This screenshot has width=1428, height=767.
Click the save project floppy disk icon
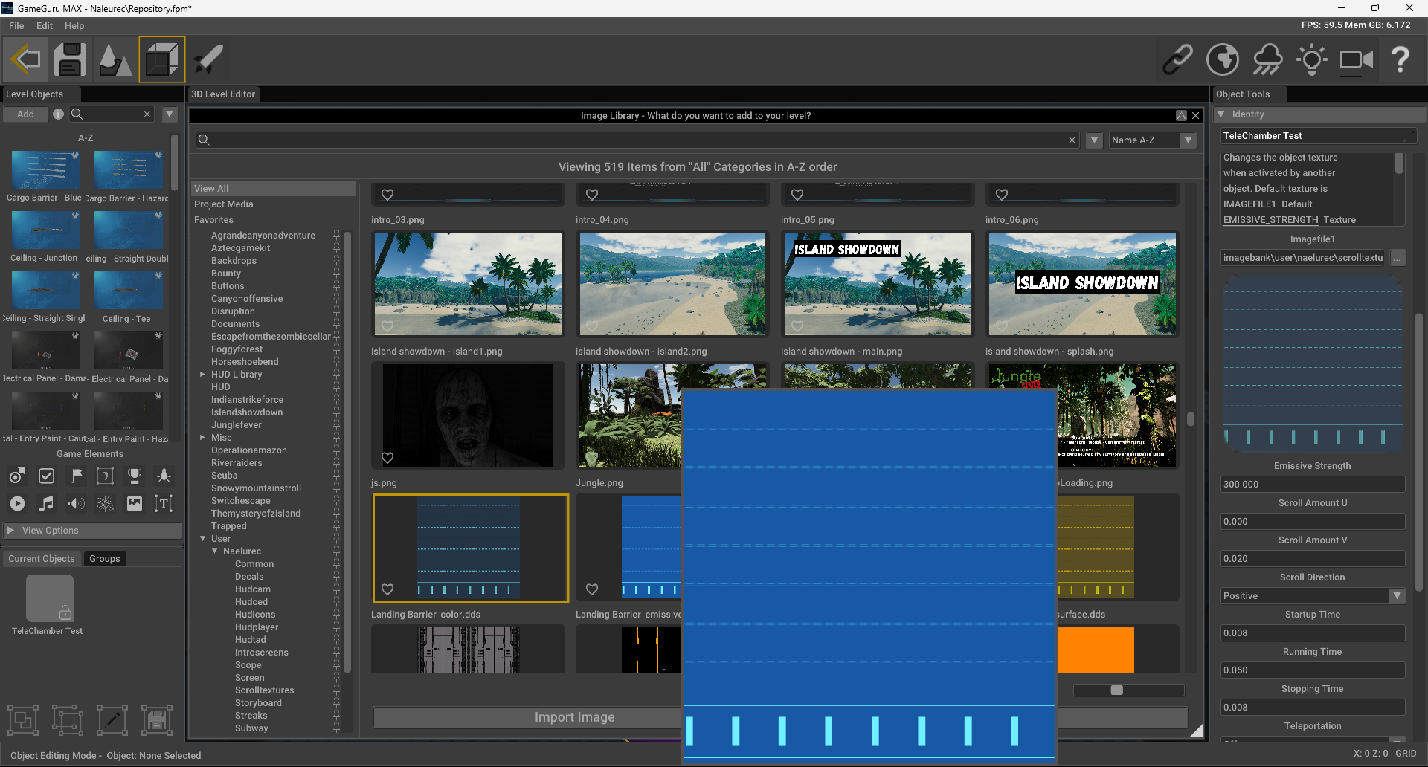tap(69, 59)
